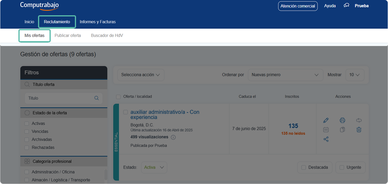Open the calendar icon to change offer dates
The height and width of the screenshot is (184, 388).
coord(326,129)
